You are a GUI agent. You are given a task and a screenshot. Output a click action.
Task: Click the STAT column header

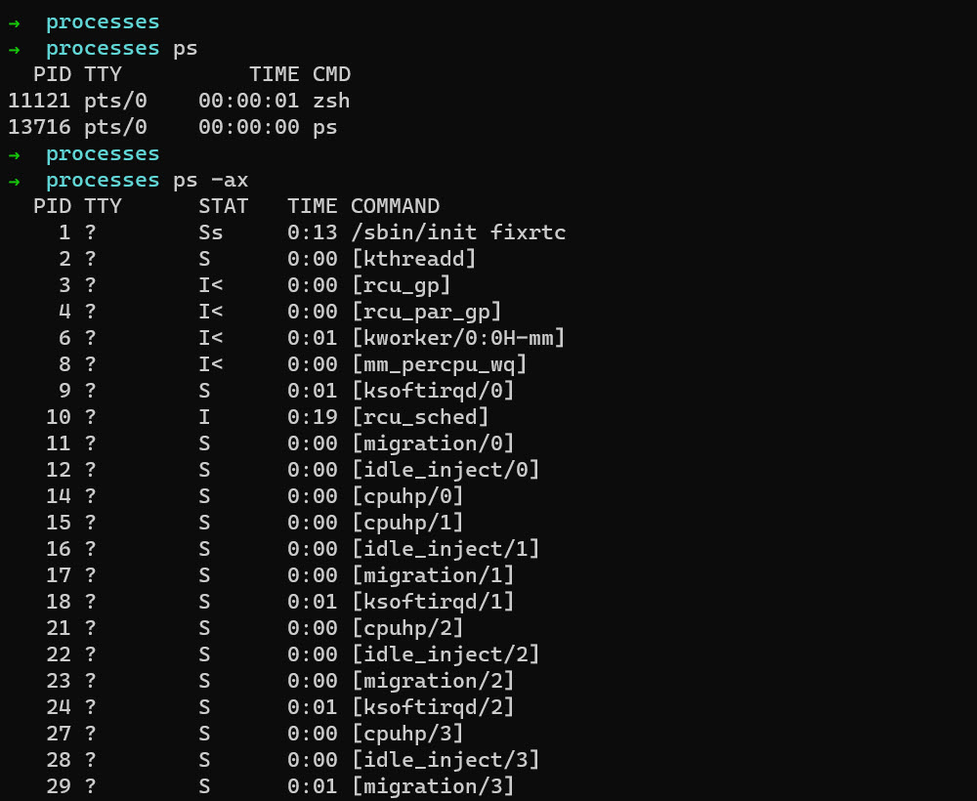[x=223, y=207]
